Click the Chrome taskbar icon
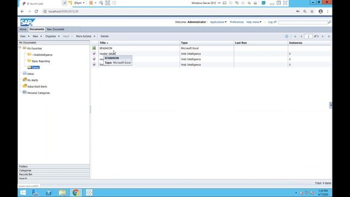 (75, 193)
